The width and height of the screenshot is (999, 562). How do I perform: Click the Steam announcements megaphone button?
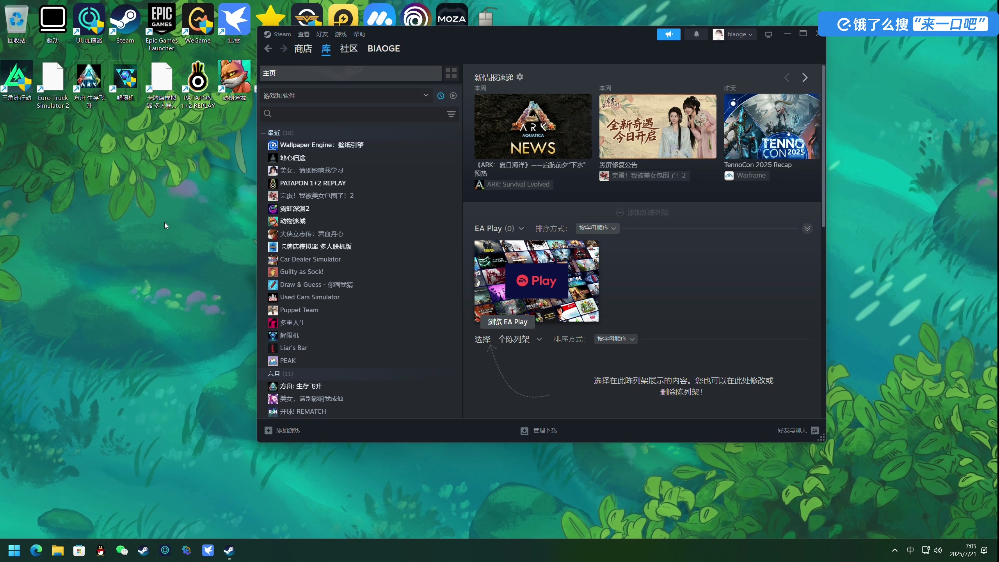click(x=668, y=34)
